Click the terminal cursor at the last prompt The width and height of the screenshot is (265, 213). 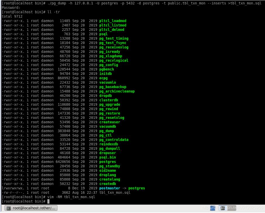[48, 201]
